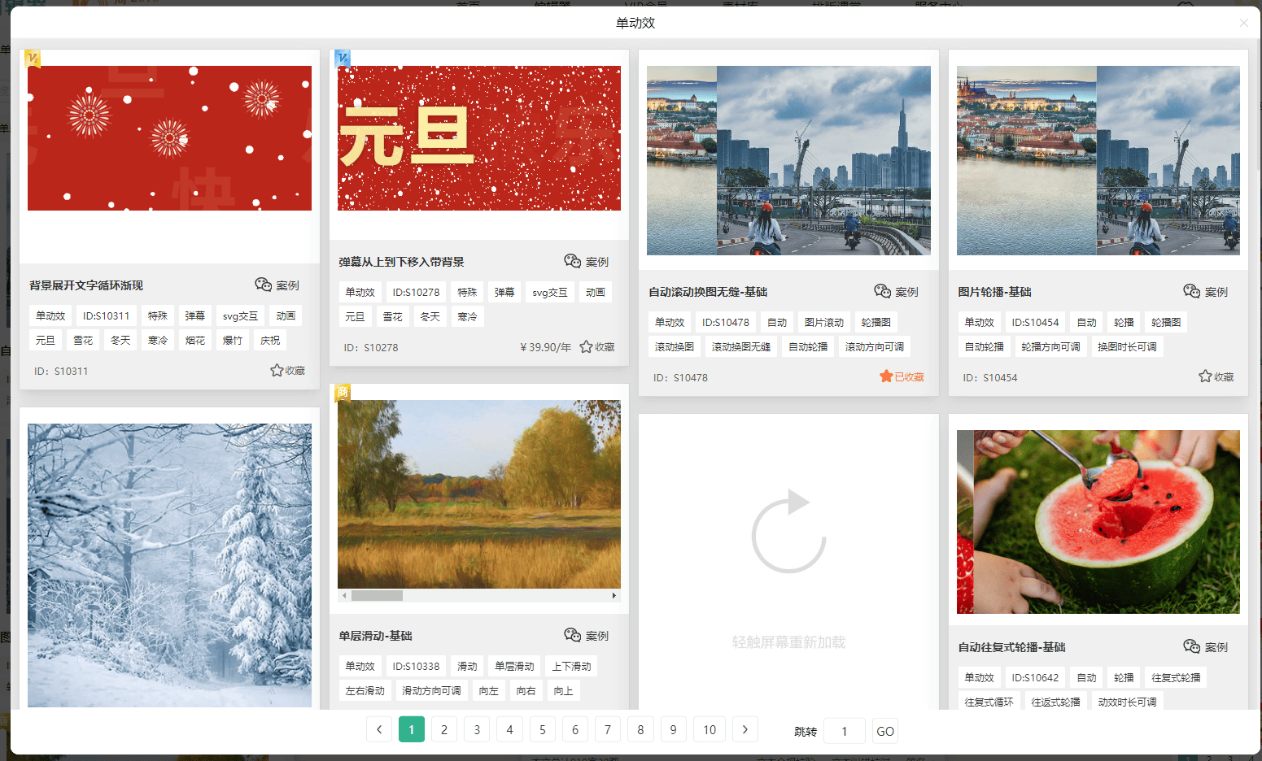Jump to page 8
Screen dimensions: 1262x761
[640, 730]
